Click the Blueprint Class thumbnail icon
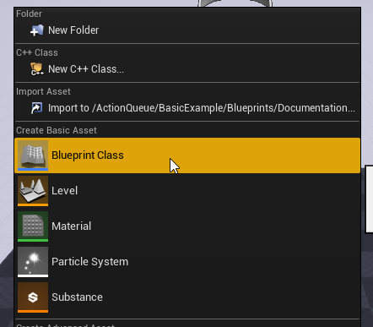373x327 pixels. [33, 155]
